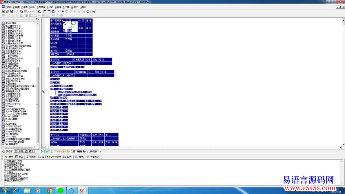Switch to the DLL命令定义表 tab
The width and height of the screenshot is (345, 194).
(61, 151)
